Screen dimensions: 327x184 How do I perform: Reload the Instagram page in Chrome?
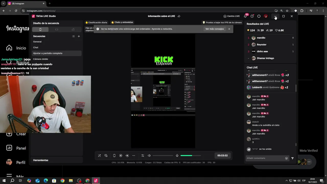(x=16, y=11)
